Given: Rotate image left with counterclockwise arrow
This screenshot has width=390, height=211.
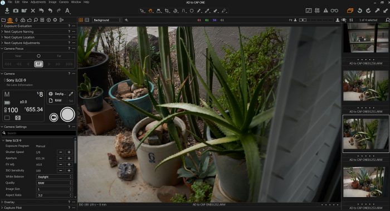Looking at the screenshot, I should 360,11.
